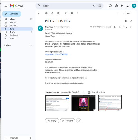Click the attachment paperclip icon near time
The height and width of the screenshot is (140, 138).
click(x=91, y=27)
